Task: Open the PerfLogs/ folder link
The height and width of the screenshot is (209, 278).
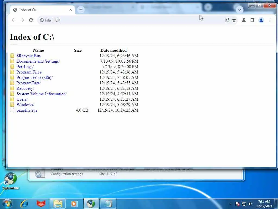Action: [x=25, y=67]
